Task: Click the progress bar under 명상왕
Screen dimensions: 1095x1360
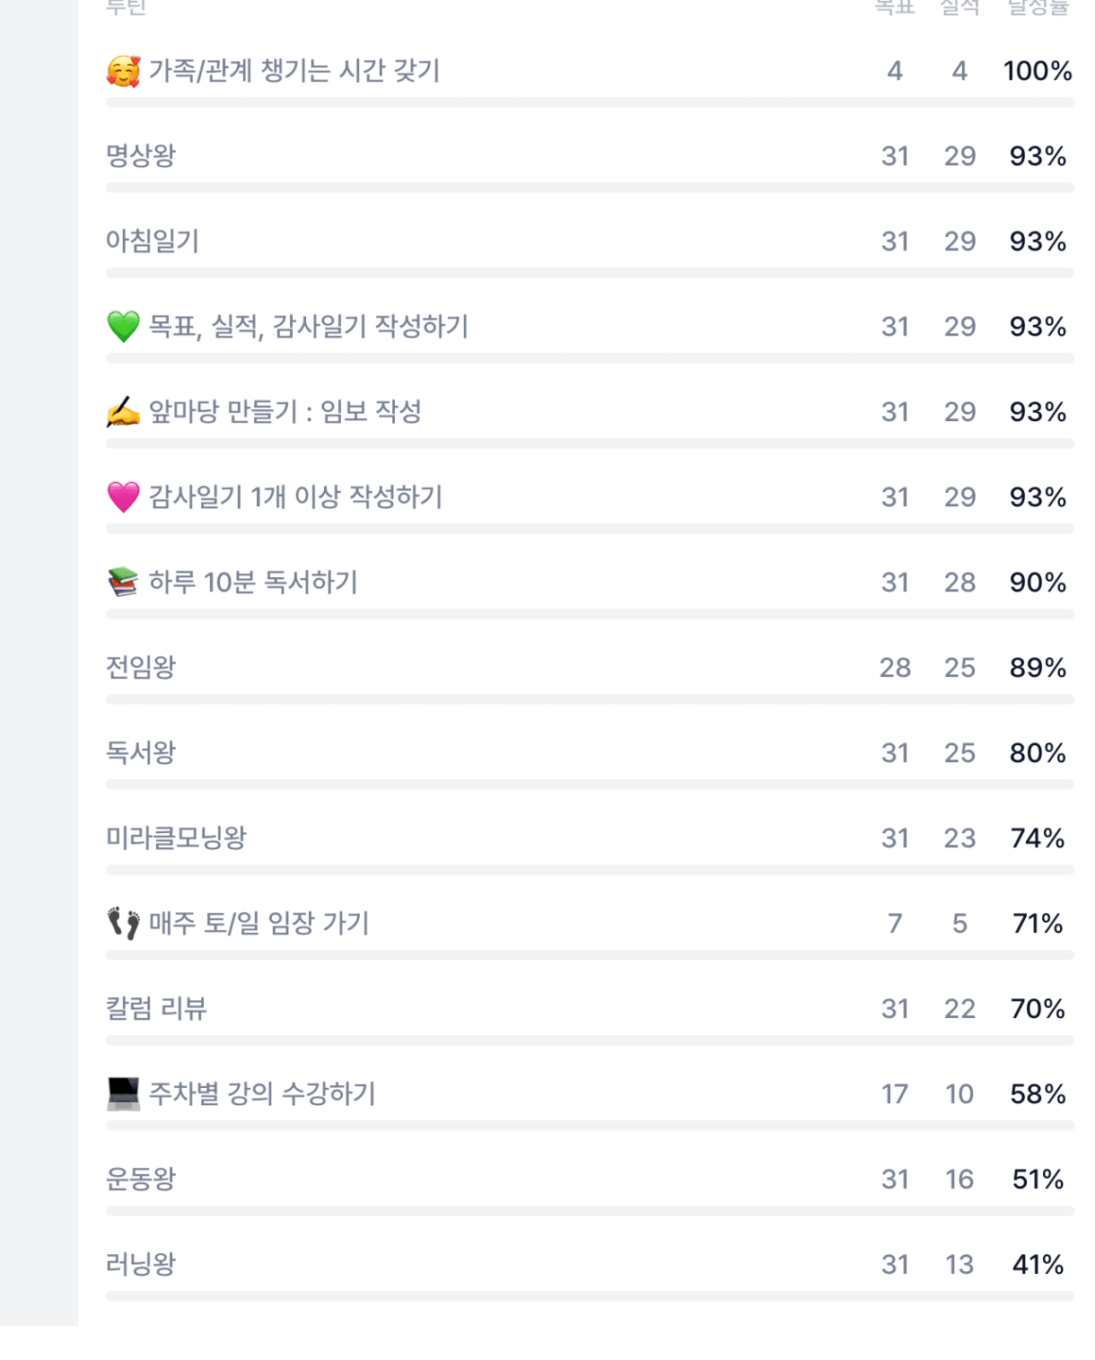Action: (x=589, y=188)
